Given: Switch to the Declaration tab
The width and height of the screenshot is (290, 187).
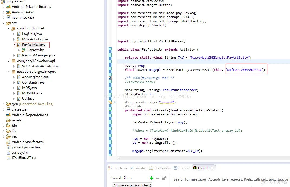Looking at the screenshot, I should [x=160, y=168].
